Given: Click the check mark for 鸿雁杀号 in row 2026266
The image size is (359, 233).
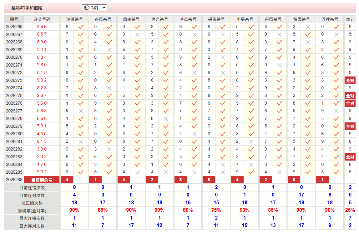Looking at the screenshot, I should pyautogui.click(x=81, y=27).
